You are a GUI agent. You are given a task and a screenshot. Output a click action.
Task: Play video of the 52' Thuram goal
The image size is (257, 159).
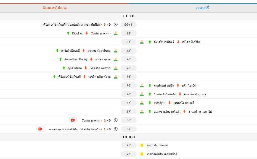coord(40,129)
